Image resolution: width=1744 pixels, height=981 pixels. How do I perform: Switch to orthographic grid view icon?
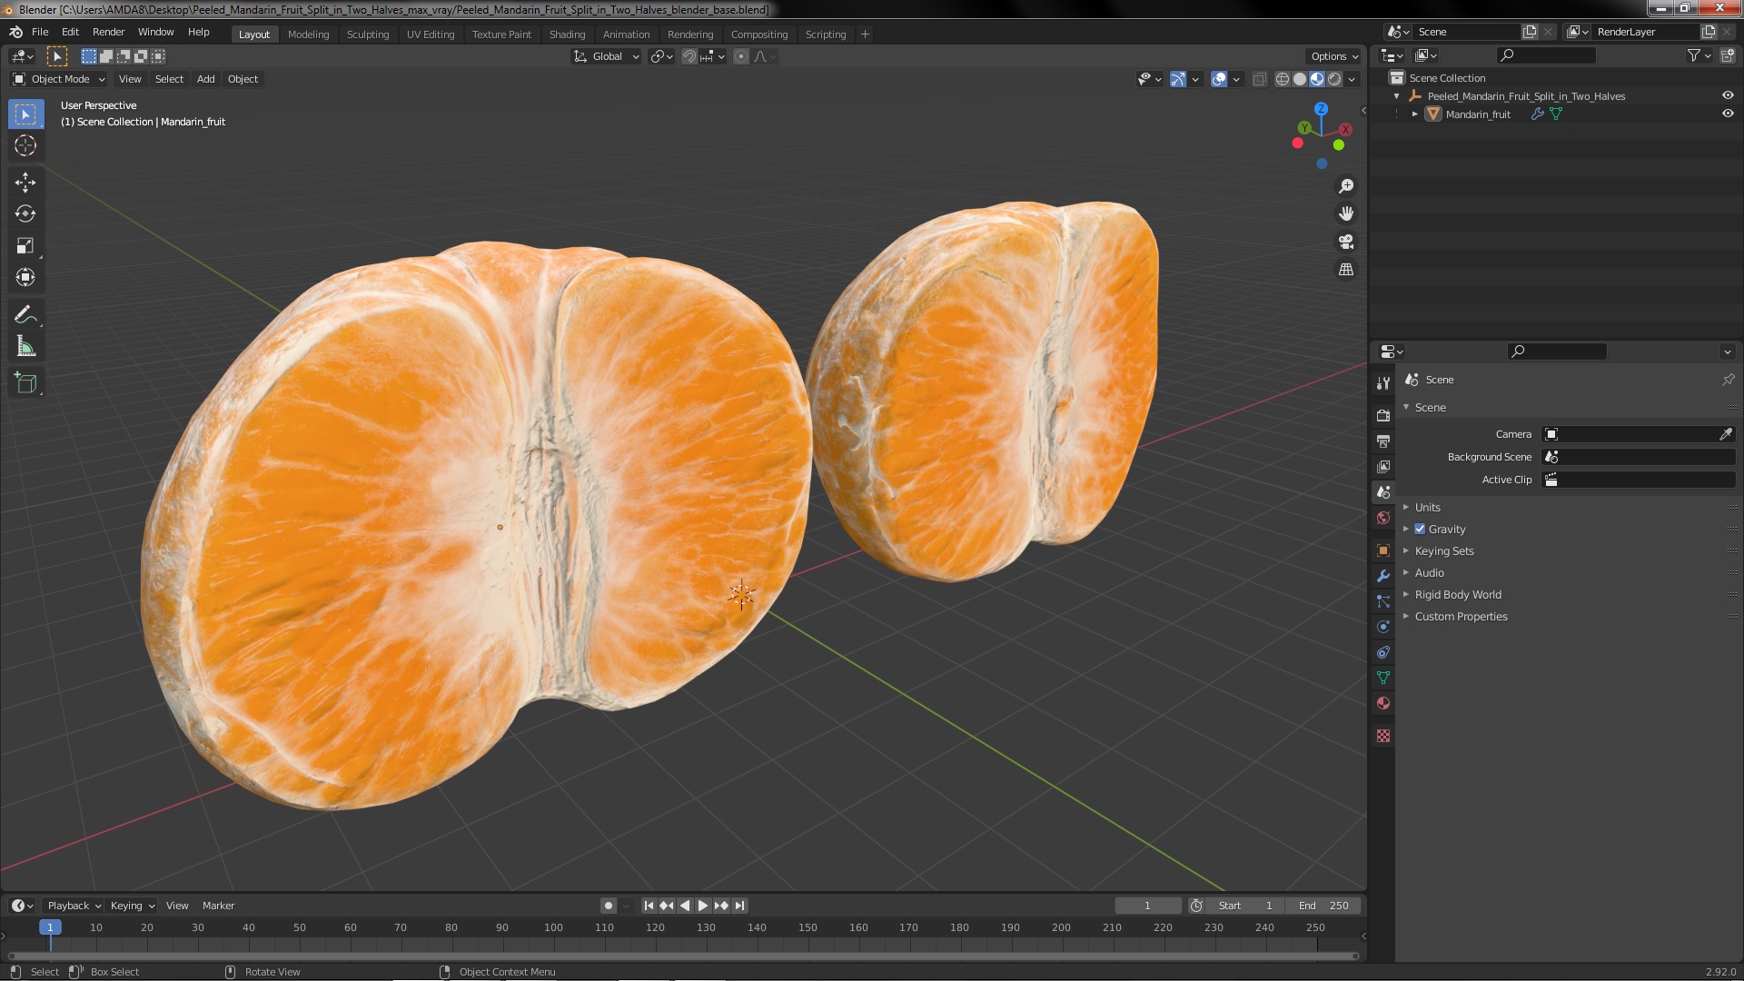pyautogui.click(x=1346, y=270)
